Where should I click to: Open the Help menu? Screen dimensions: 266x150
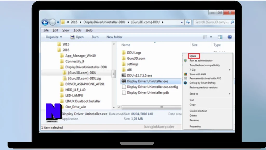89,30
